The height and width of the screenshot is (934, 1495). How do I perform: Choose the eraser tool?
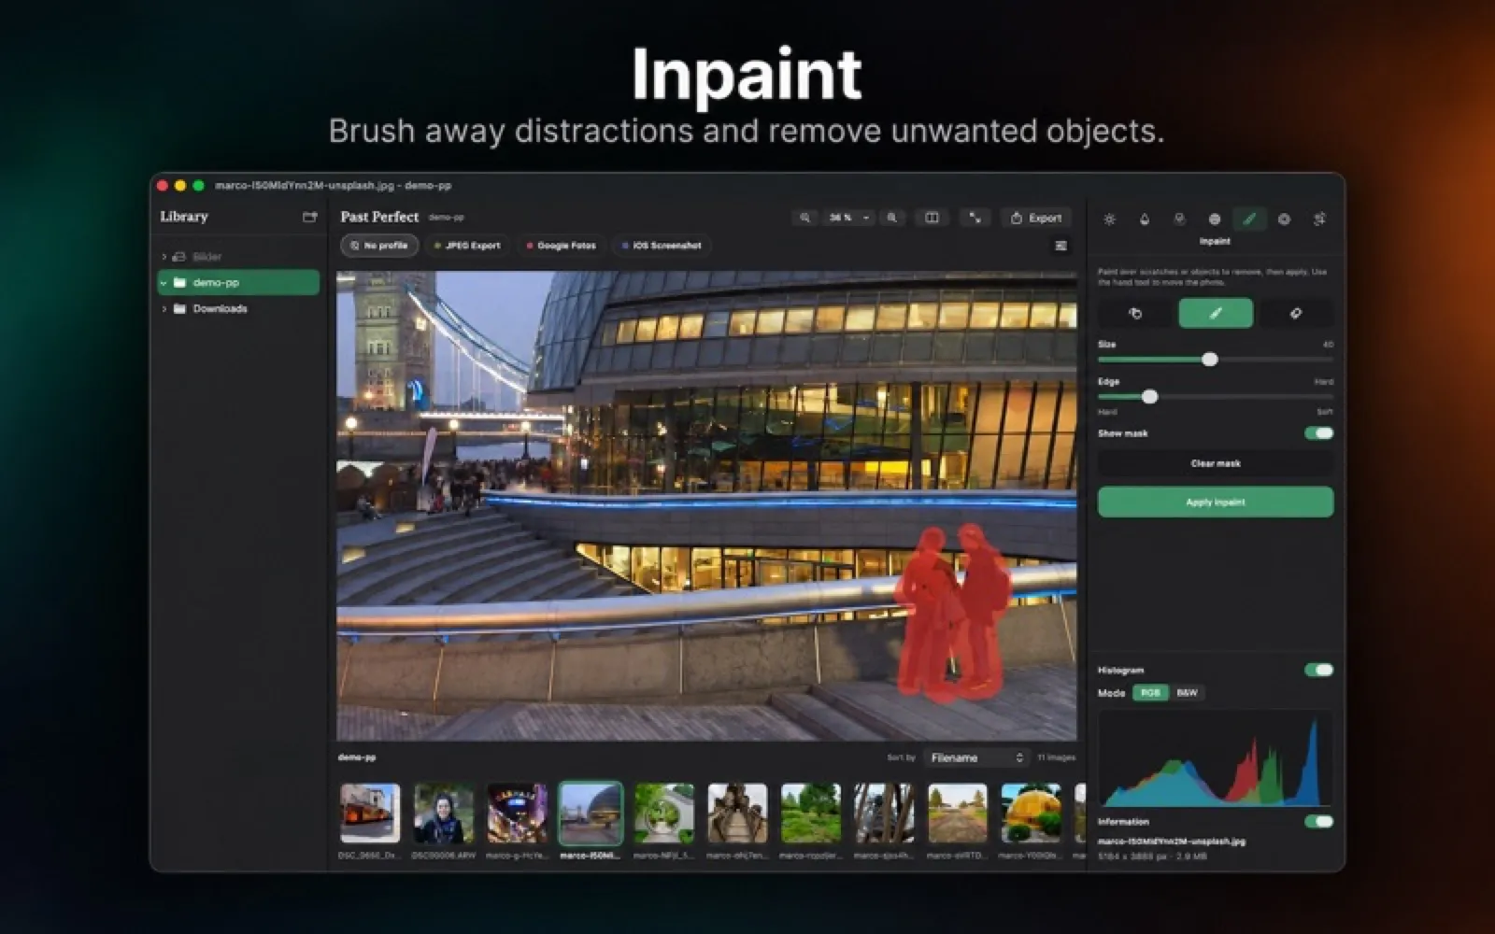click(x=1296, y=314)
